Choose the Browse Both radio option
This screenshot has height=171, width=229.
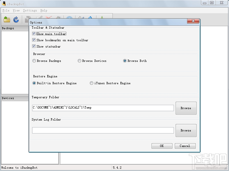[x=125, y=61]
